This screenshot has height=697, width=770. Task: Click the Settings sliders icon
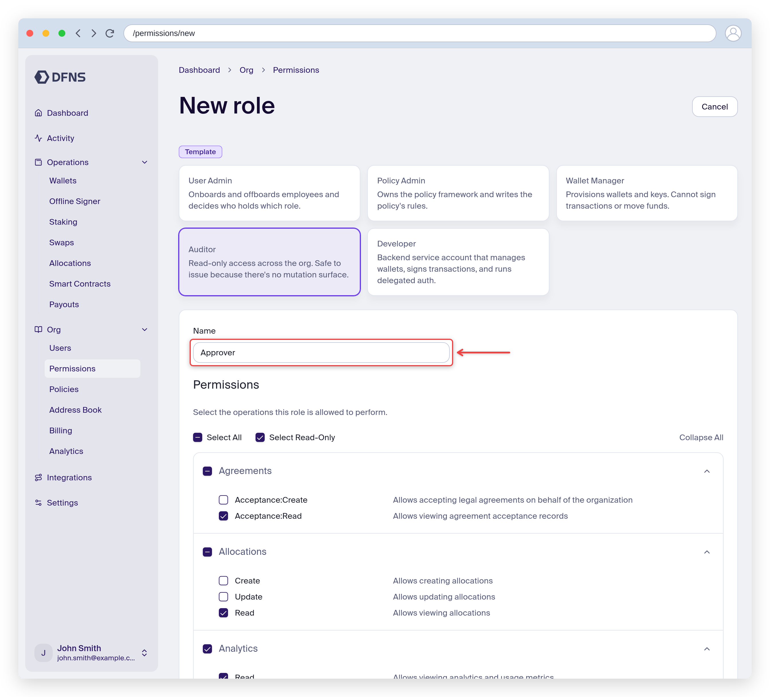(x=38, y=502)
